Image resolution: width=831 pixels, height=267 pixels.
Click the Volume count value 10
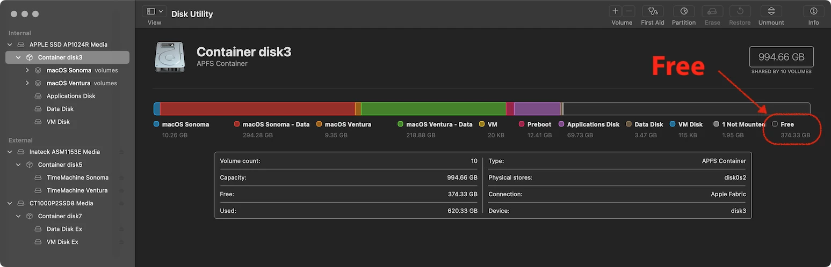click(474, 161)
